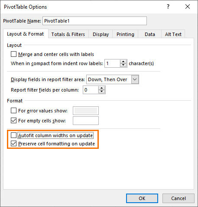Click the OK button
198x207 pixels.
tap(142, 198)
